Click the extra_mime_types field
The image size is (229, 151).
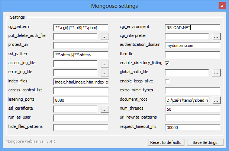coord(192,91)
